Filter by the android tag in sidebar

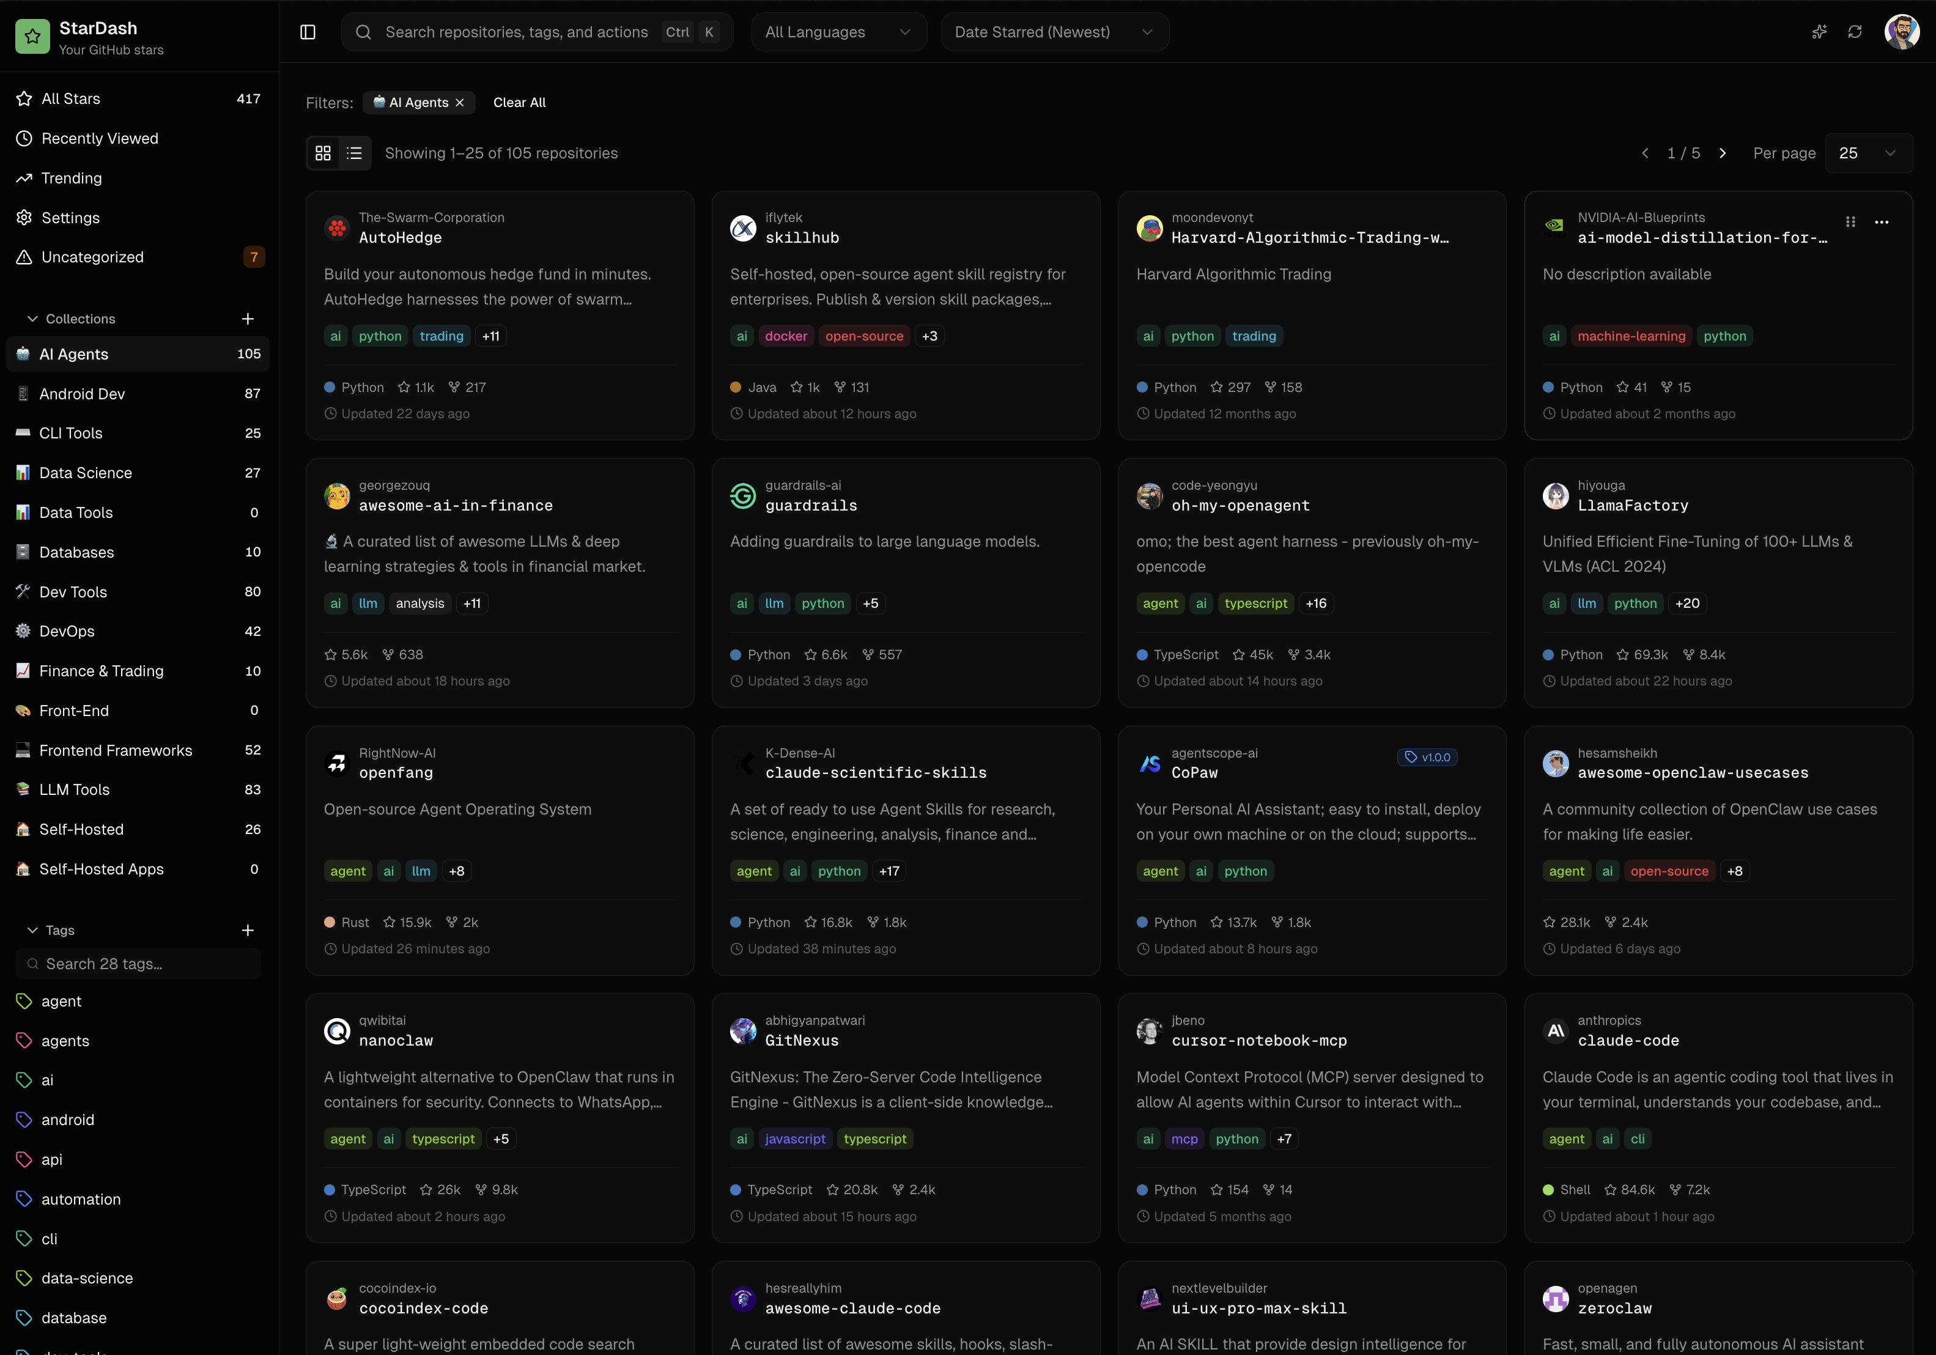click(x=138, y=1120)
